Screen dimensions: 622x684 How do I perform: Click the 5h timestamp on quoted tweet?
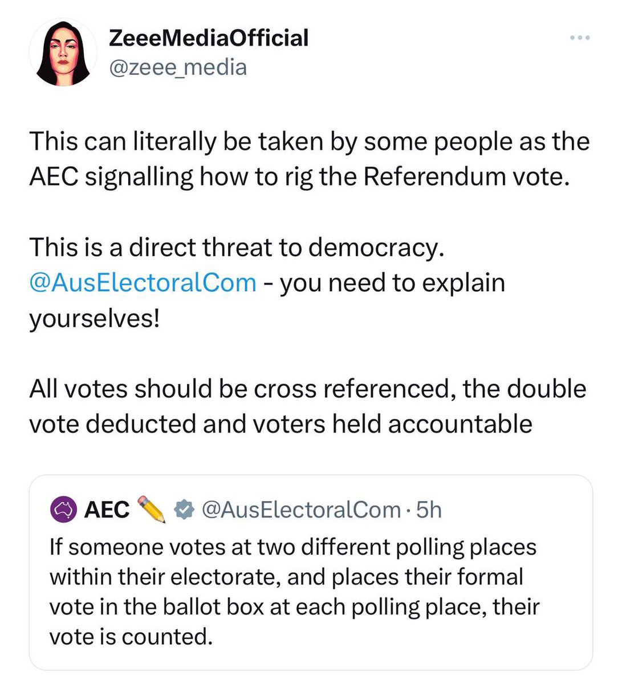point(429,510)
